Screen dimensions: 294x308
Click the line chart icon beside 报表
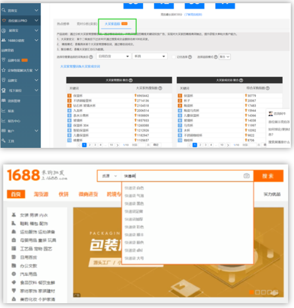(4, 110)
